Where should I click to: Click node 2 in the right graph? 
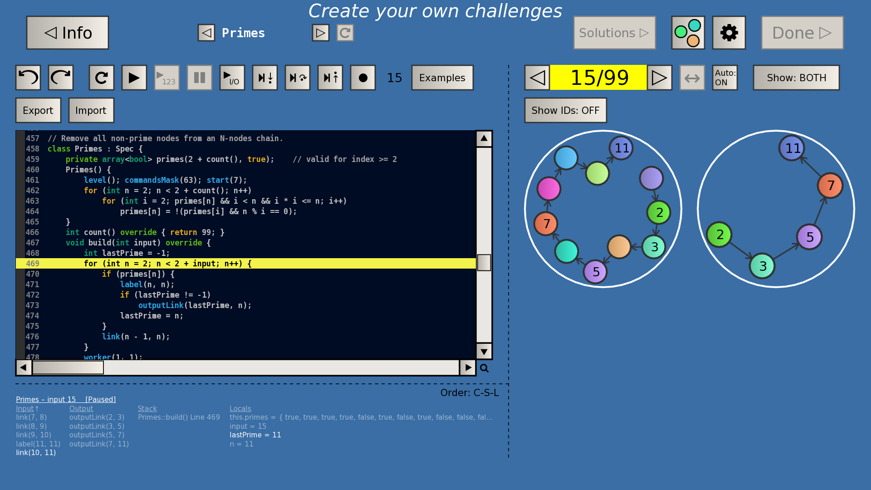tap(719, 235)
